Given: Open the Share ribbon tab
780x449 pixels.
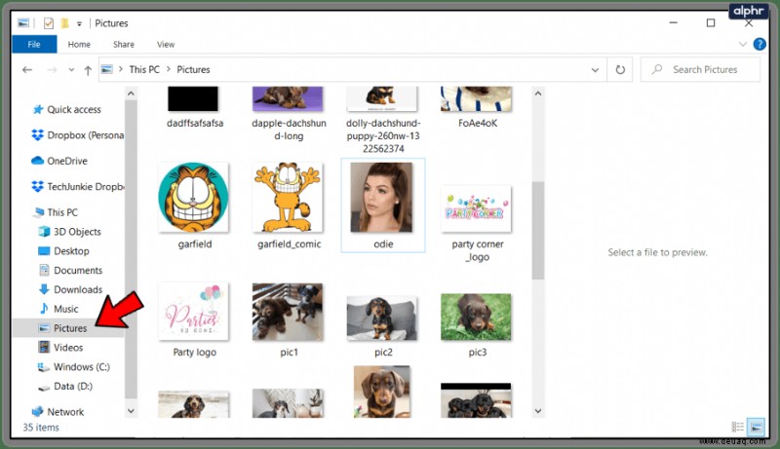Looking at the screenshot, I should point(124,44).
